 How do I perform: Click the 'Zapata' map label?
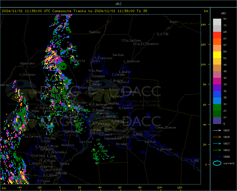pyautogui.click(x=65, y=164)
